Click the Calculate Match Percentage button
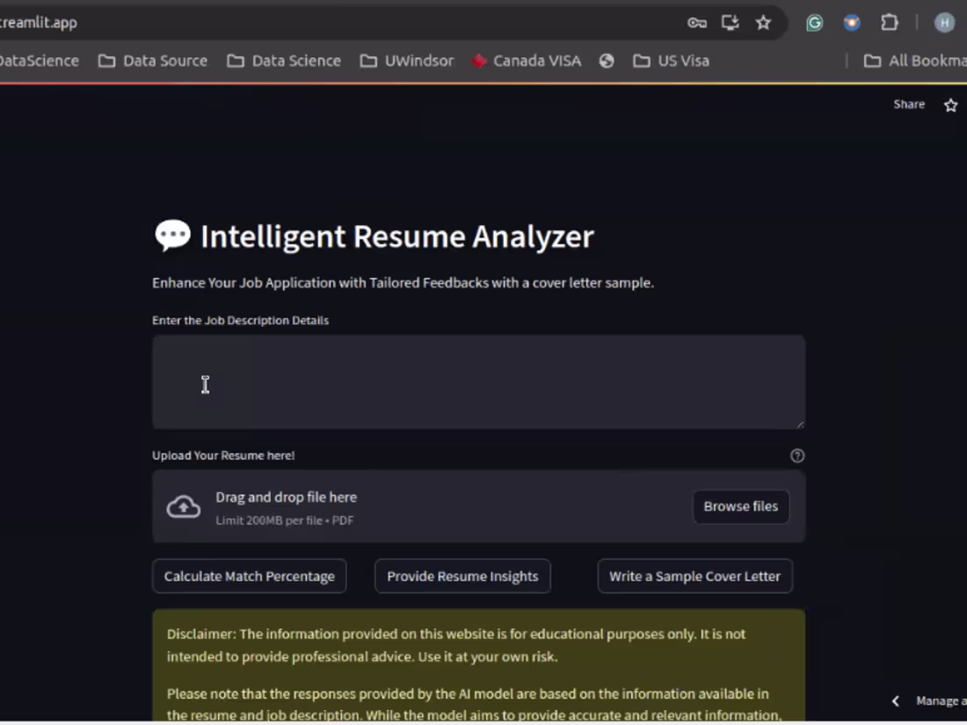The image size is (967, 725). coord(249,576)
